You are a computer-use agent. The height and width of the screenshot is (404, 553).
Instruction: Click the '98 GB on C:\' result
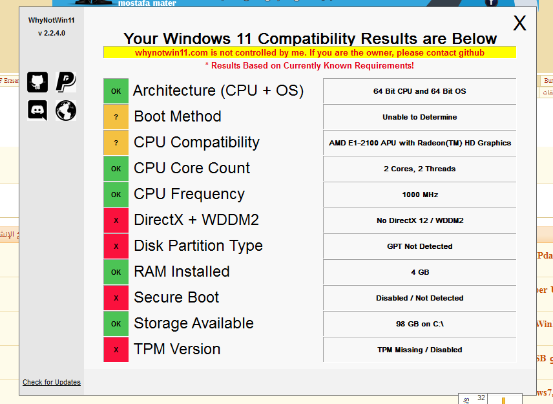point(420,324)
